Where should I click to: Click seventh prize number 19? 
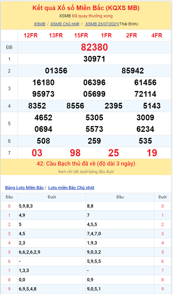[152, 153]
